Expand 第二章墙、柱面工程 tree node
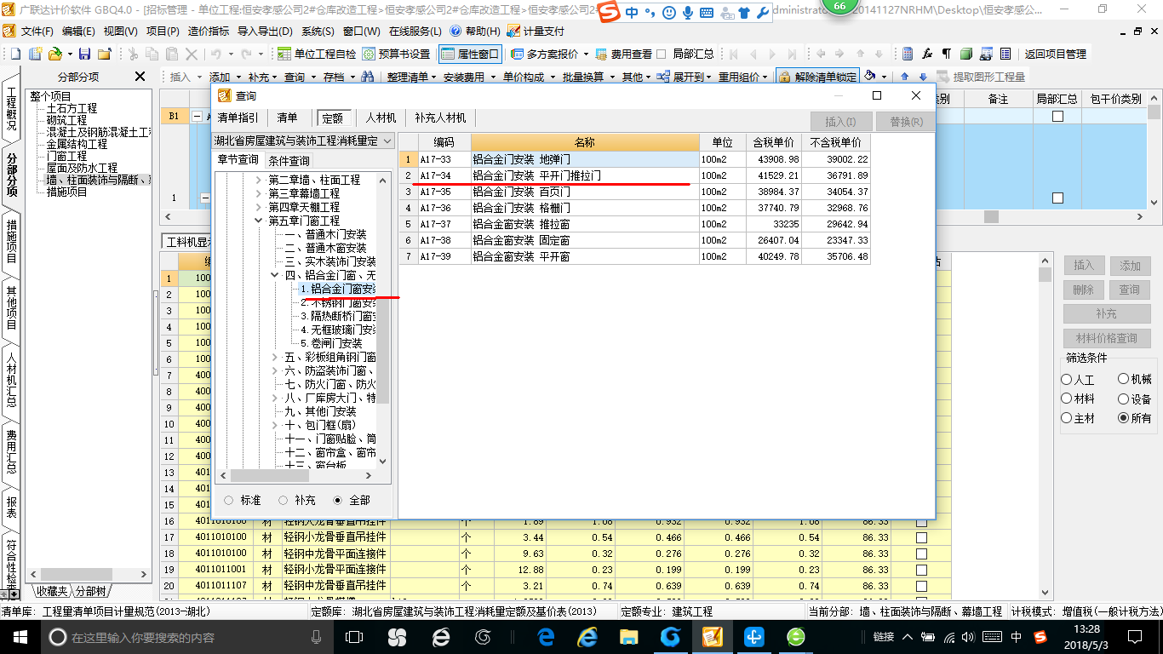The width and height of the screenshot is (1163, 654). point(259,180)
